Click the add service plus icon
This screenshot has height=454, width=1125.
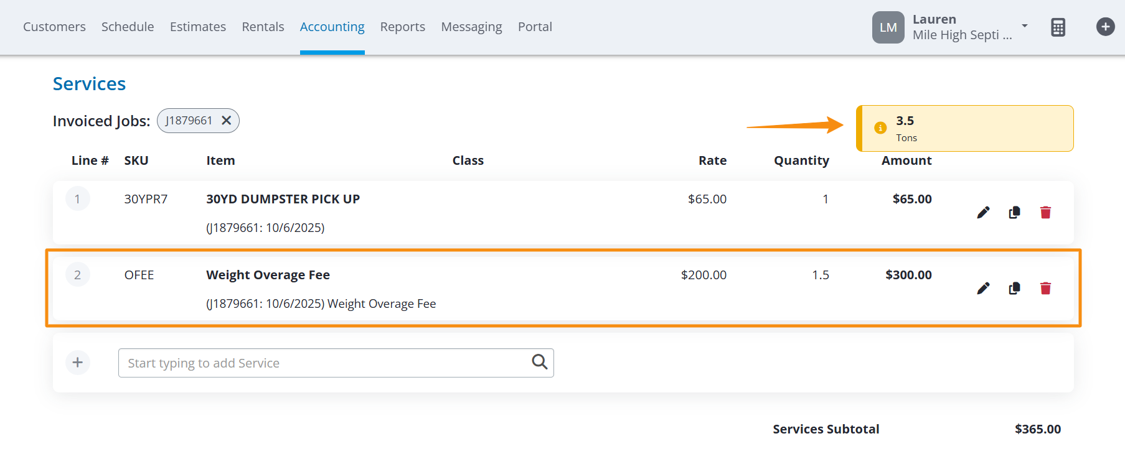[x=78, y=363]
